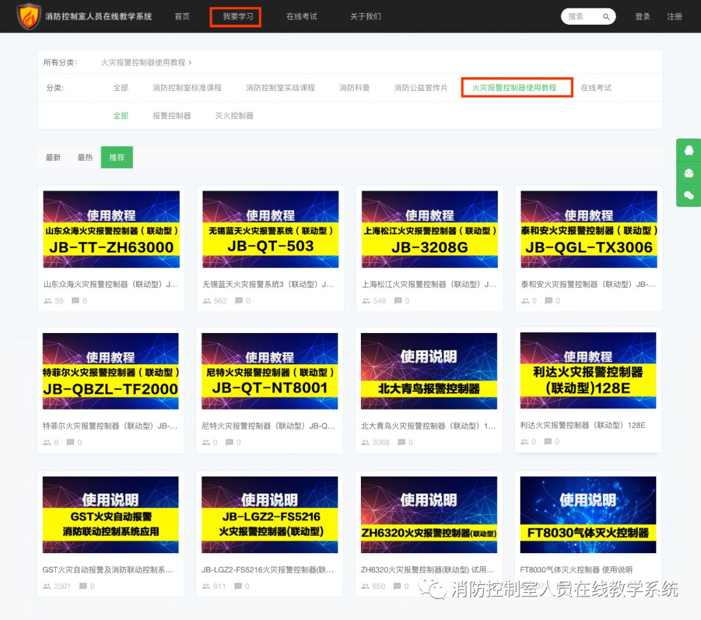The height and width of the screenshot is (620, 701).
Task: Open the JB-LGZ2-FS5216 course thumbnail
Action: 269,515
